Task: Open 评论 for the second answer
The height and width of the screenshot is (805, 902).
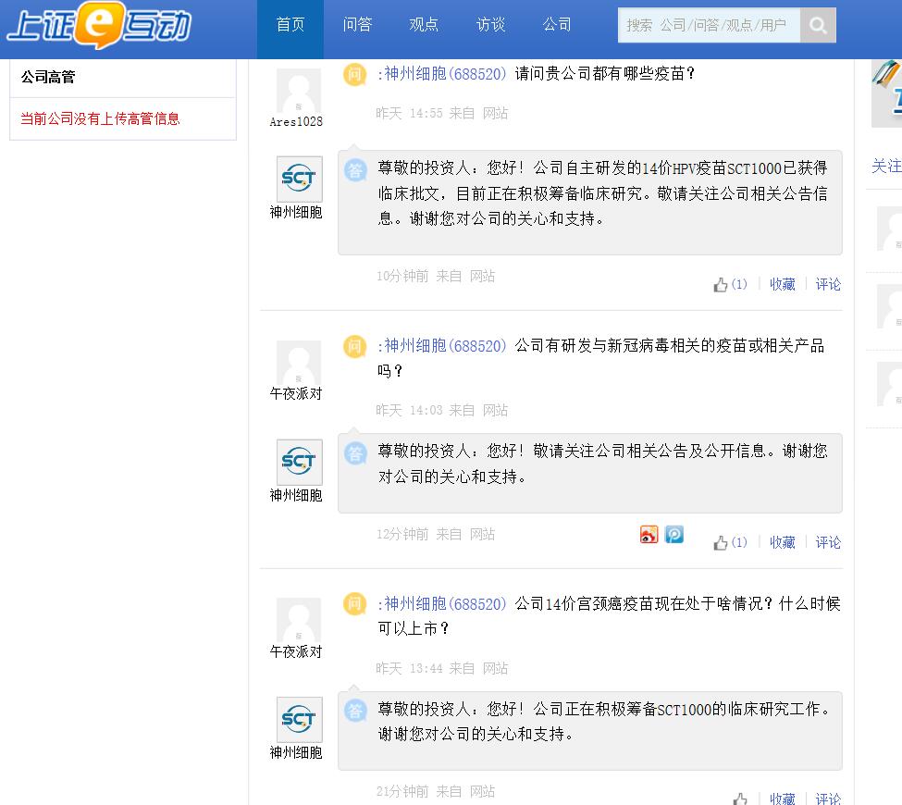Action: click(828, 543)
